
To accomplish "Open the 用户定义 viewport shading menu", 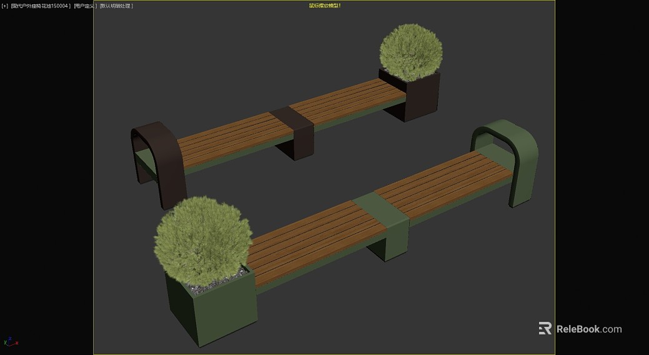I will point(86,6).
